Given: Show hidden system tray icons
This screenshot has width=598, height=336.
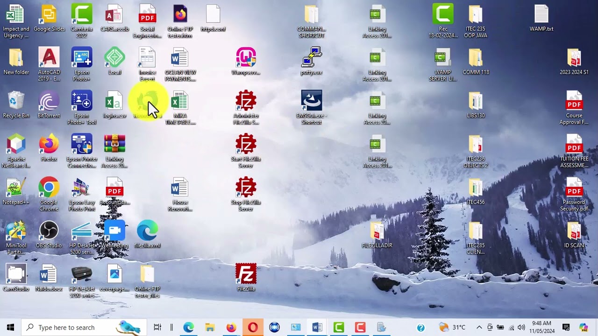Looking at the screenshot, I should [479, 327].
